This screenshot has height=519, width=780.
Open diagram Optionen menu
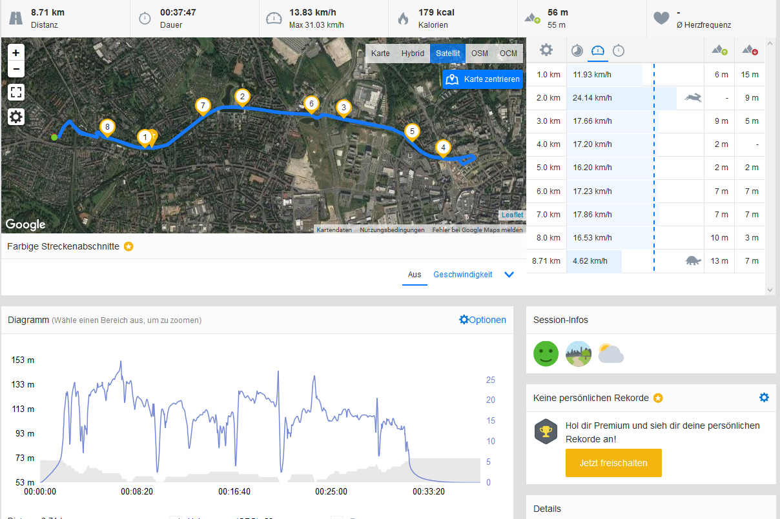482,320
